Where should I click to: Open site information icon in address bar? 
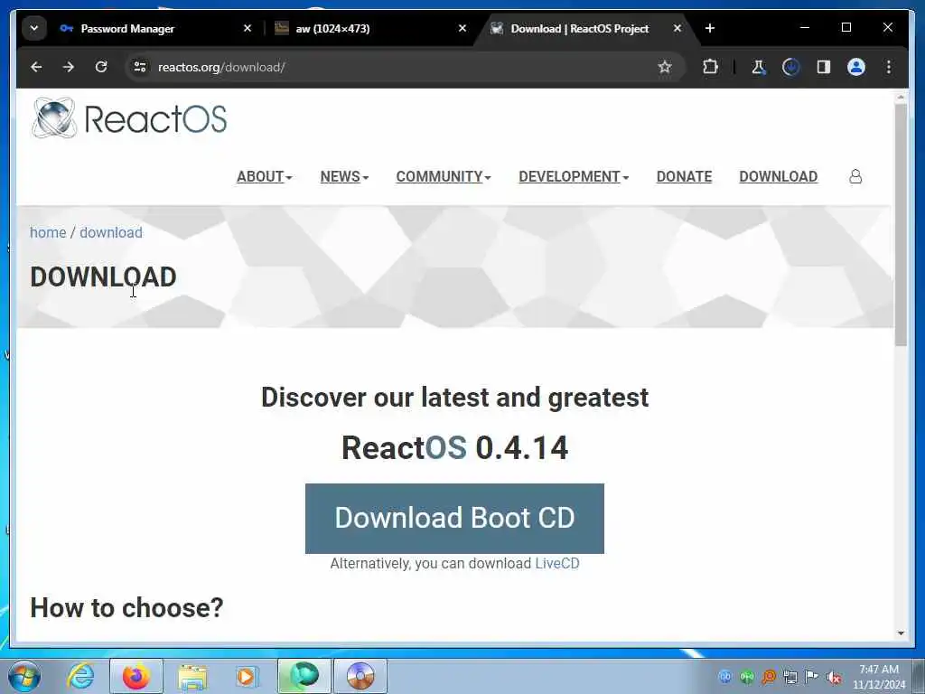(x=140, y=67)
